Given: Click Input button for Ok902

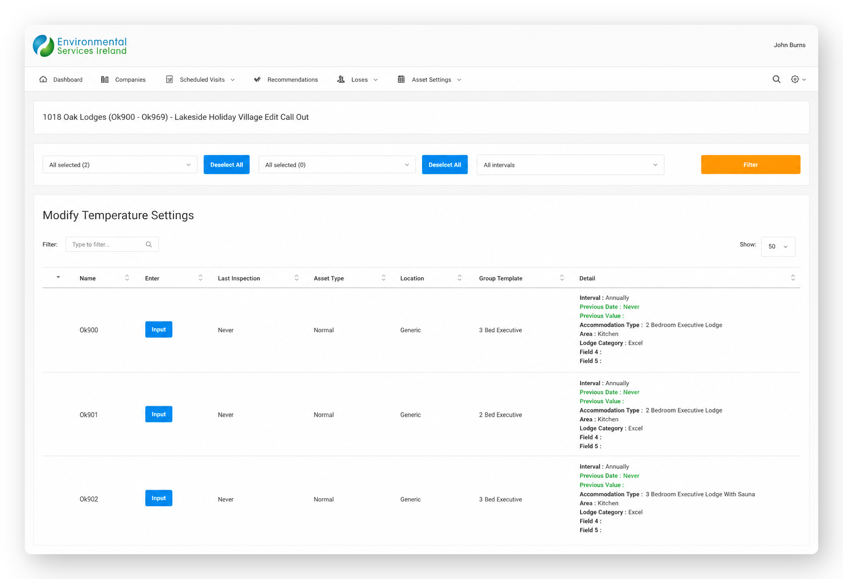Looking at the screenshot, I should (159, 498).
